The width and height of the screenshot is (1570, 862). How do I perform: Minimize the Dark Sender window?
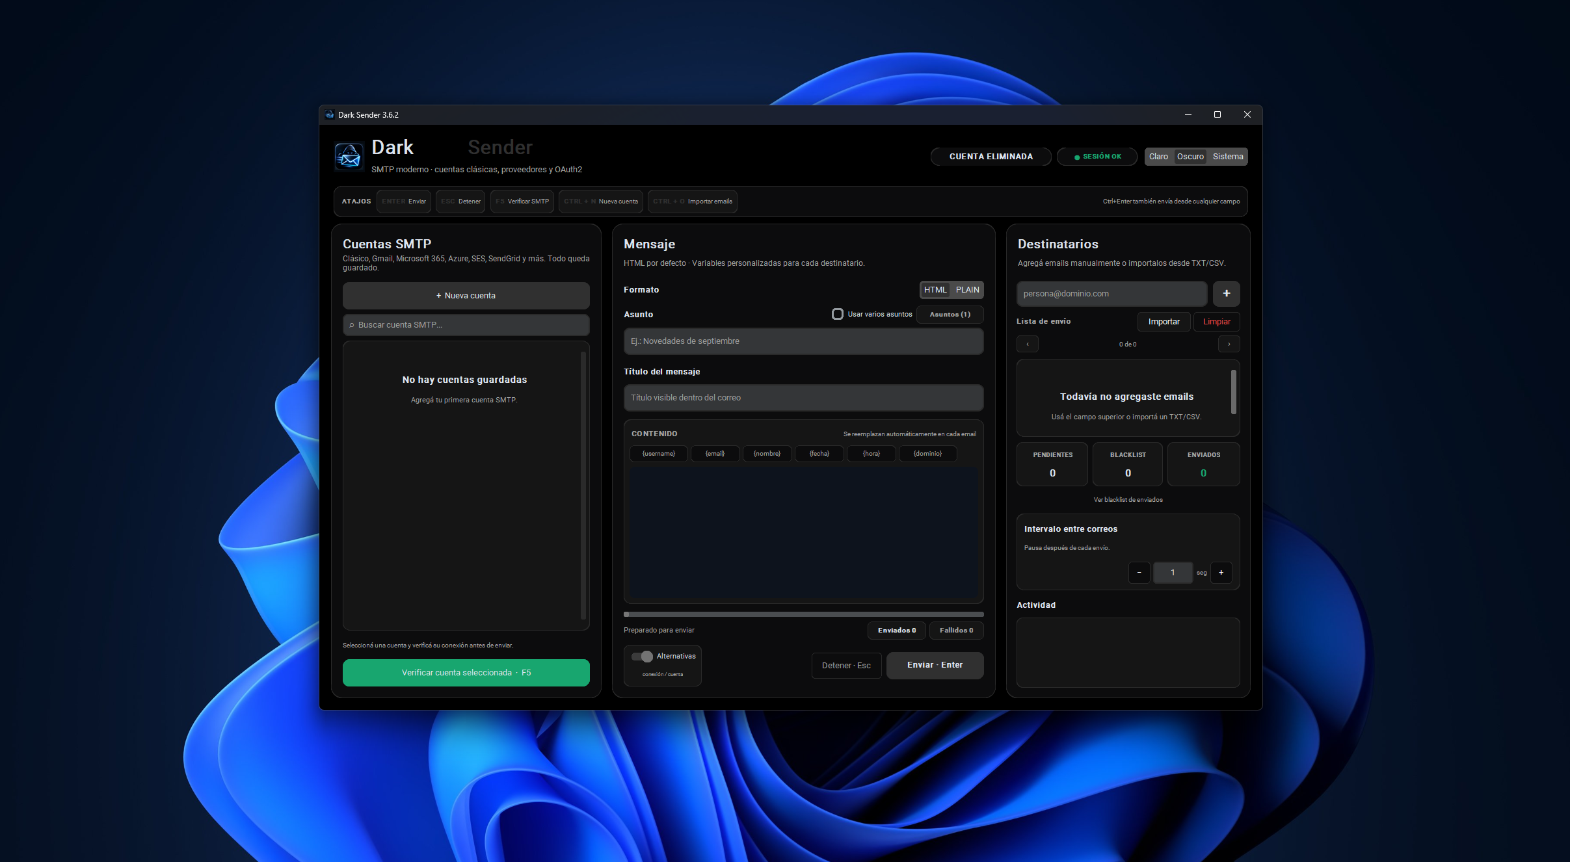[1188, 115]
